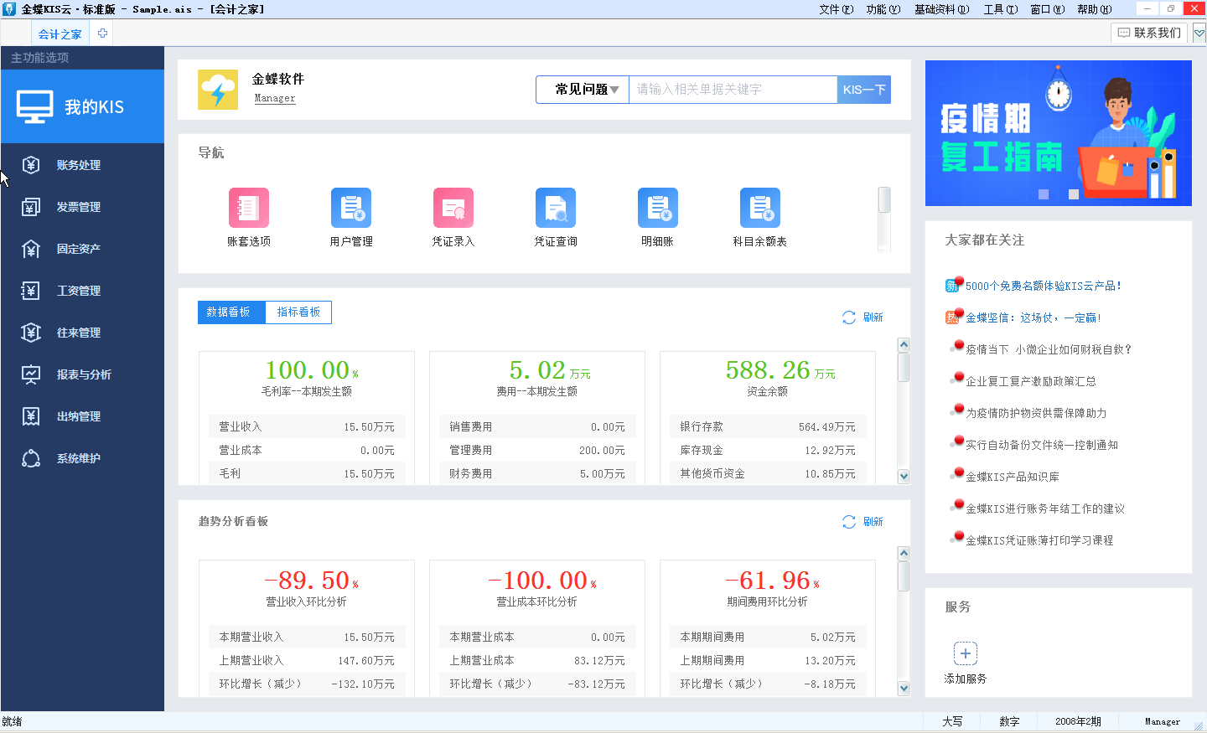Open the 帮助 menu
The height and width of the screenshot is (733, 1207).
pos(1094,9)
